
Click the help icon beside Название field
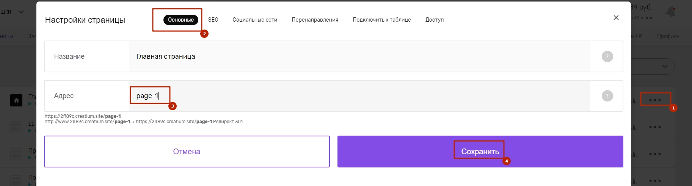607,56
